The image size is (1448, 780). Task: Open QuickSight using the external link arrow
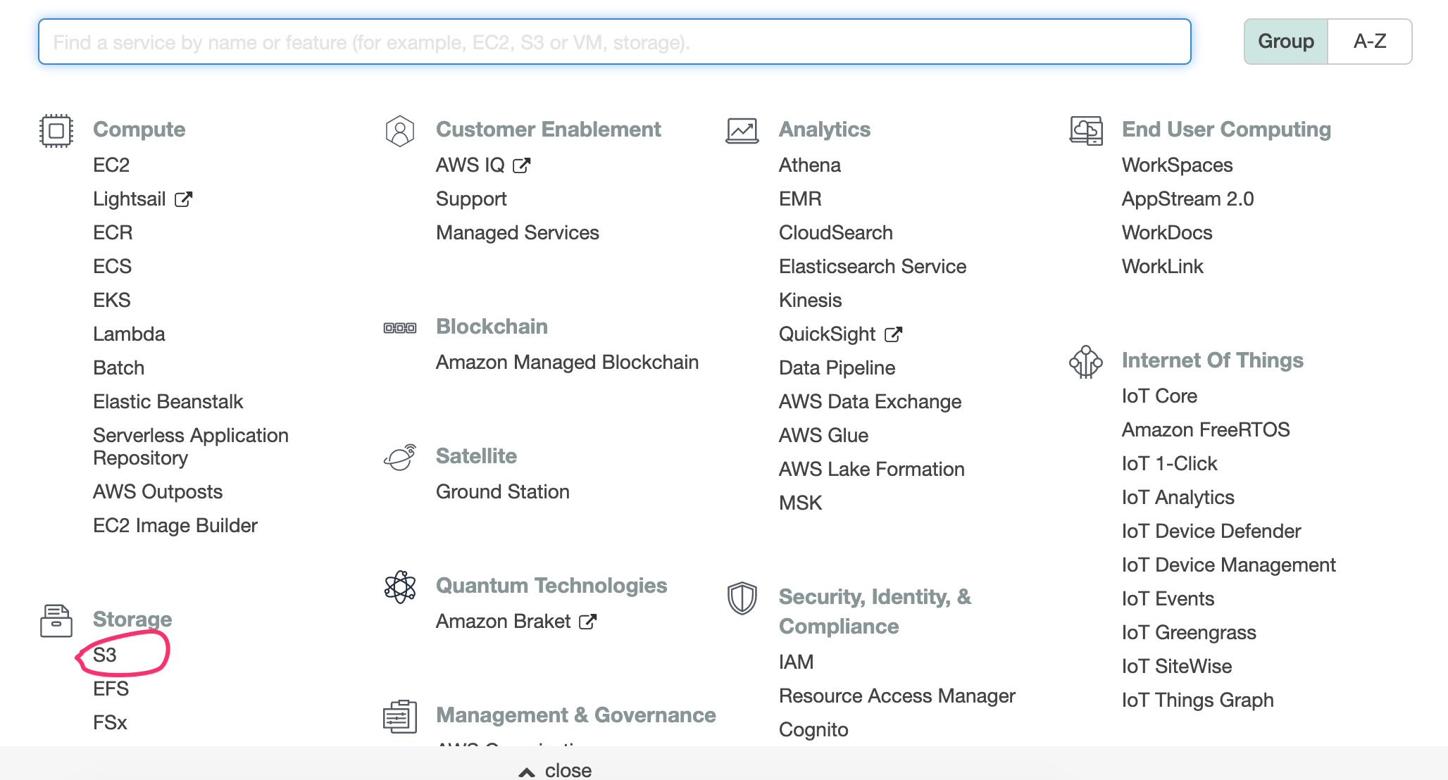point(893,334)
